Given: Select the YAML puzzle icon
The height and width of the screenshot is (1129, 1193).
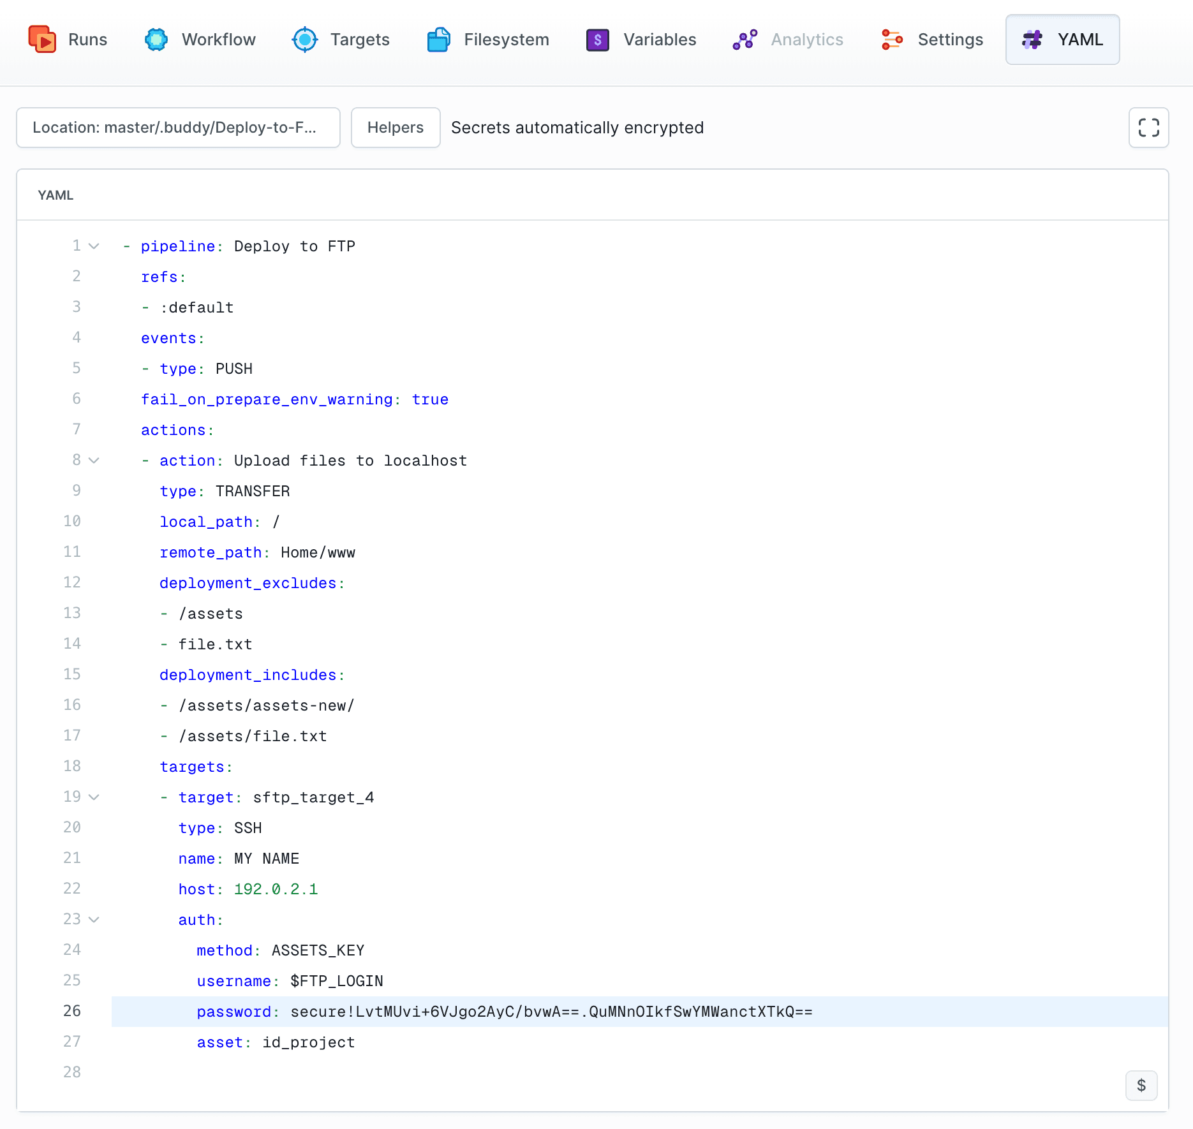Looking at the screenshot, I should 1032,40.
